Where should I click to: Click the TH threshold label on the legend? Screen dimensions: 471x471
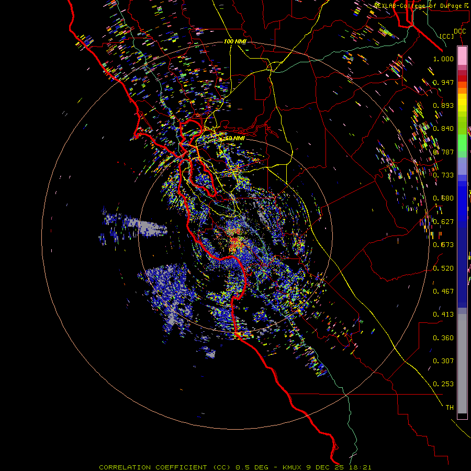click(450, 408)
